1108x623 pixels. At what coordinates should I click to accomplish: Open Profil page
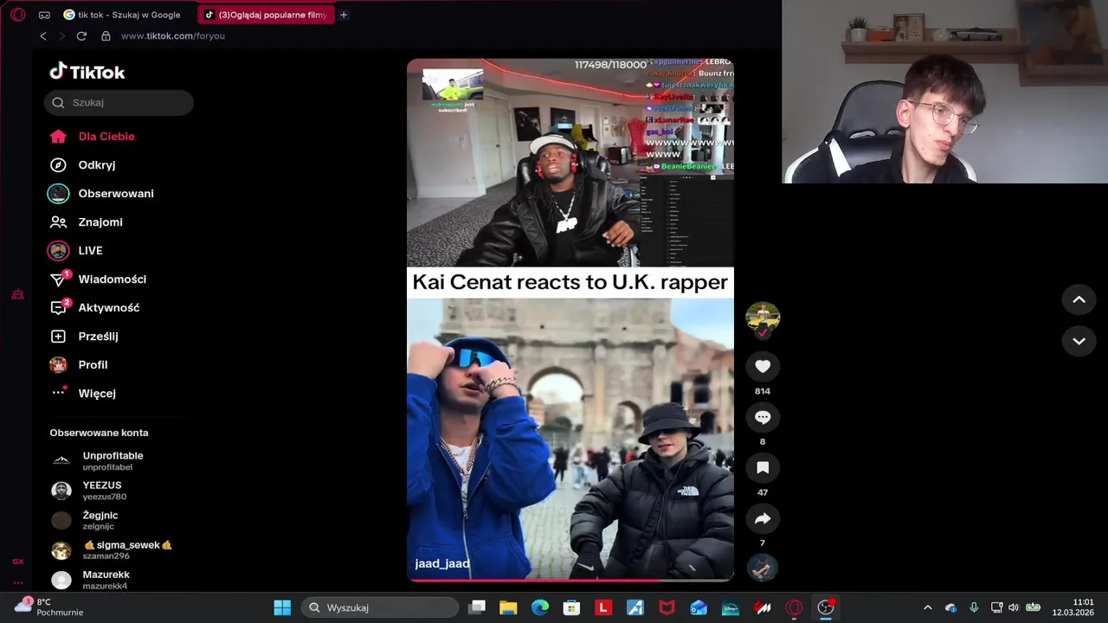click(x=79, y=364)
